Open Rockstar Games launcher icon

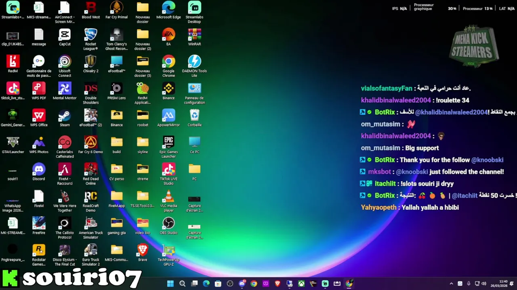(39, 255)
